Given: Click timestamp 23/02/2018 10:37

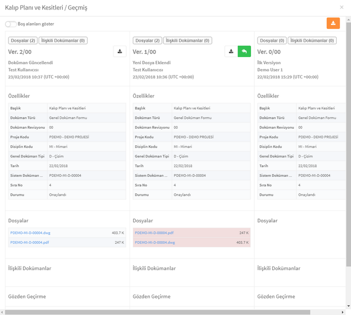Looking at the screenshot, I should 39,77.
